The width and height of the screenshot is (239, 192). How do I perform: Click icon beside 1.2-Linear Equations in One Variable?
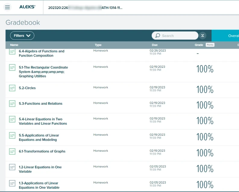click(12, 167)
